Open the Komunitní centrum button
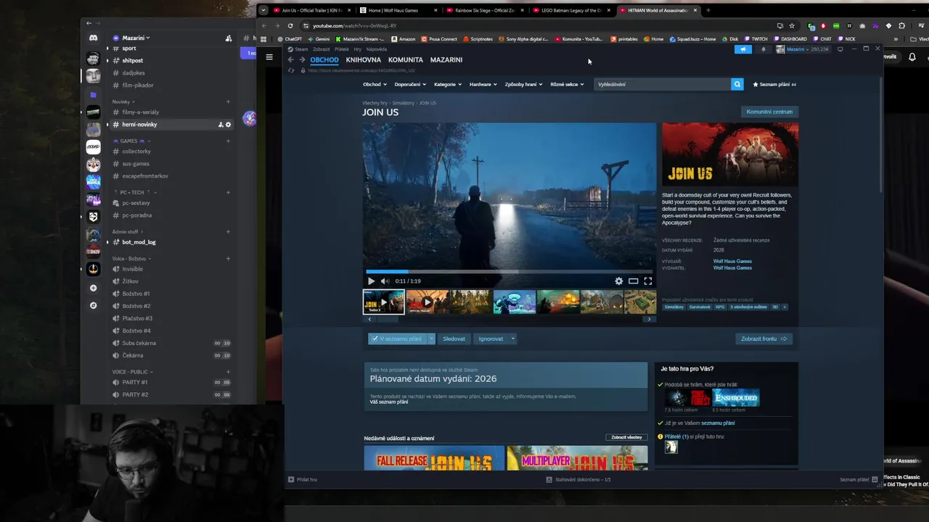Image resolution: width=929 pixels, height=522 pixels. click(x=769, y=112)
